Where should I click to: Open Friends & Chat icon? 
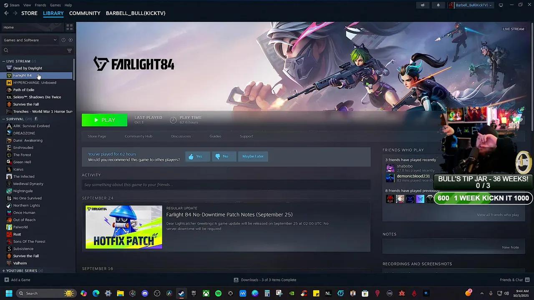(527, 280)
